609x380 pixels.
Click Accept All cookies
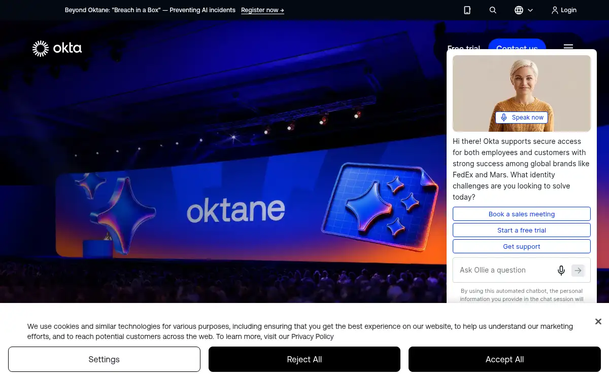pos(504,359)
